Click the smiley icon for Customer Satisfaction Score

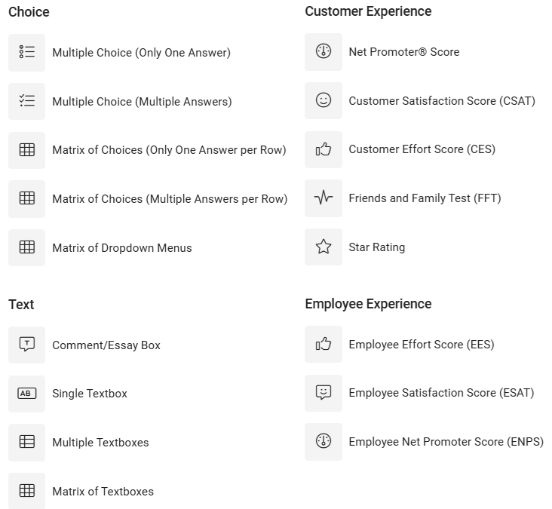324,101
